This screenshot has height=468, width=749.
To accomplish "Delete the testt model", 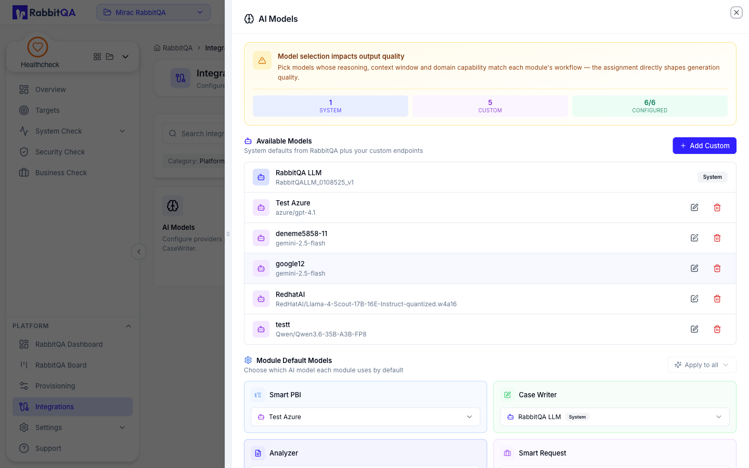I will pos(717,329).
